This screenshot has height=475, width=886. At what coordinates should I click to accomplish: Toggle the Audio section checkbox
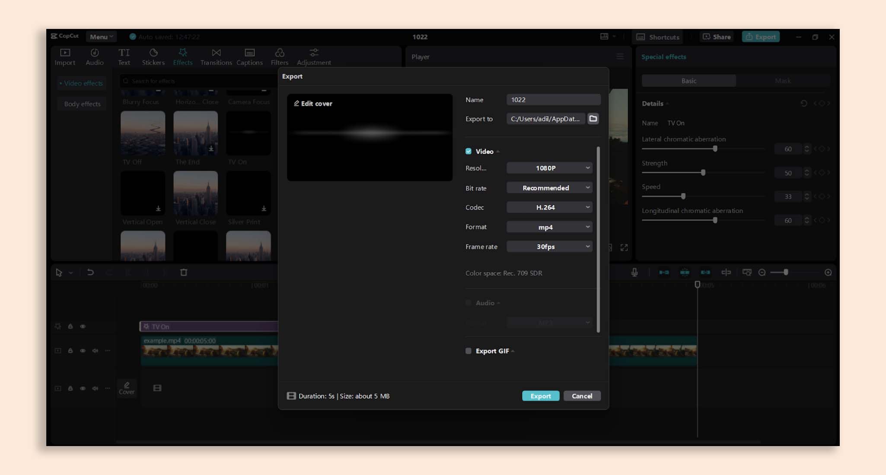pyautogui.click(x=468, y=302)
